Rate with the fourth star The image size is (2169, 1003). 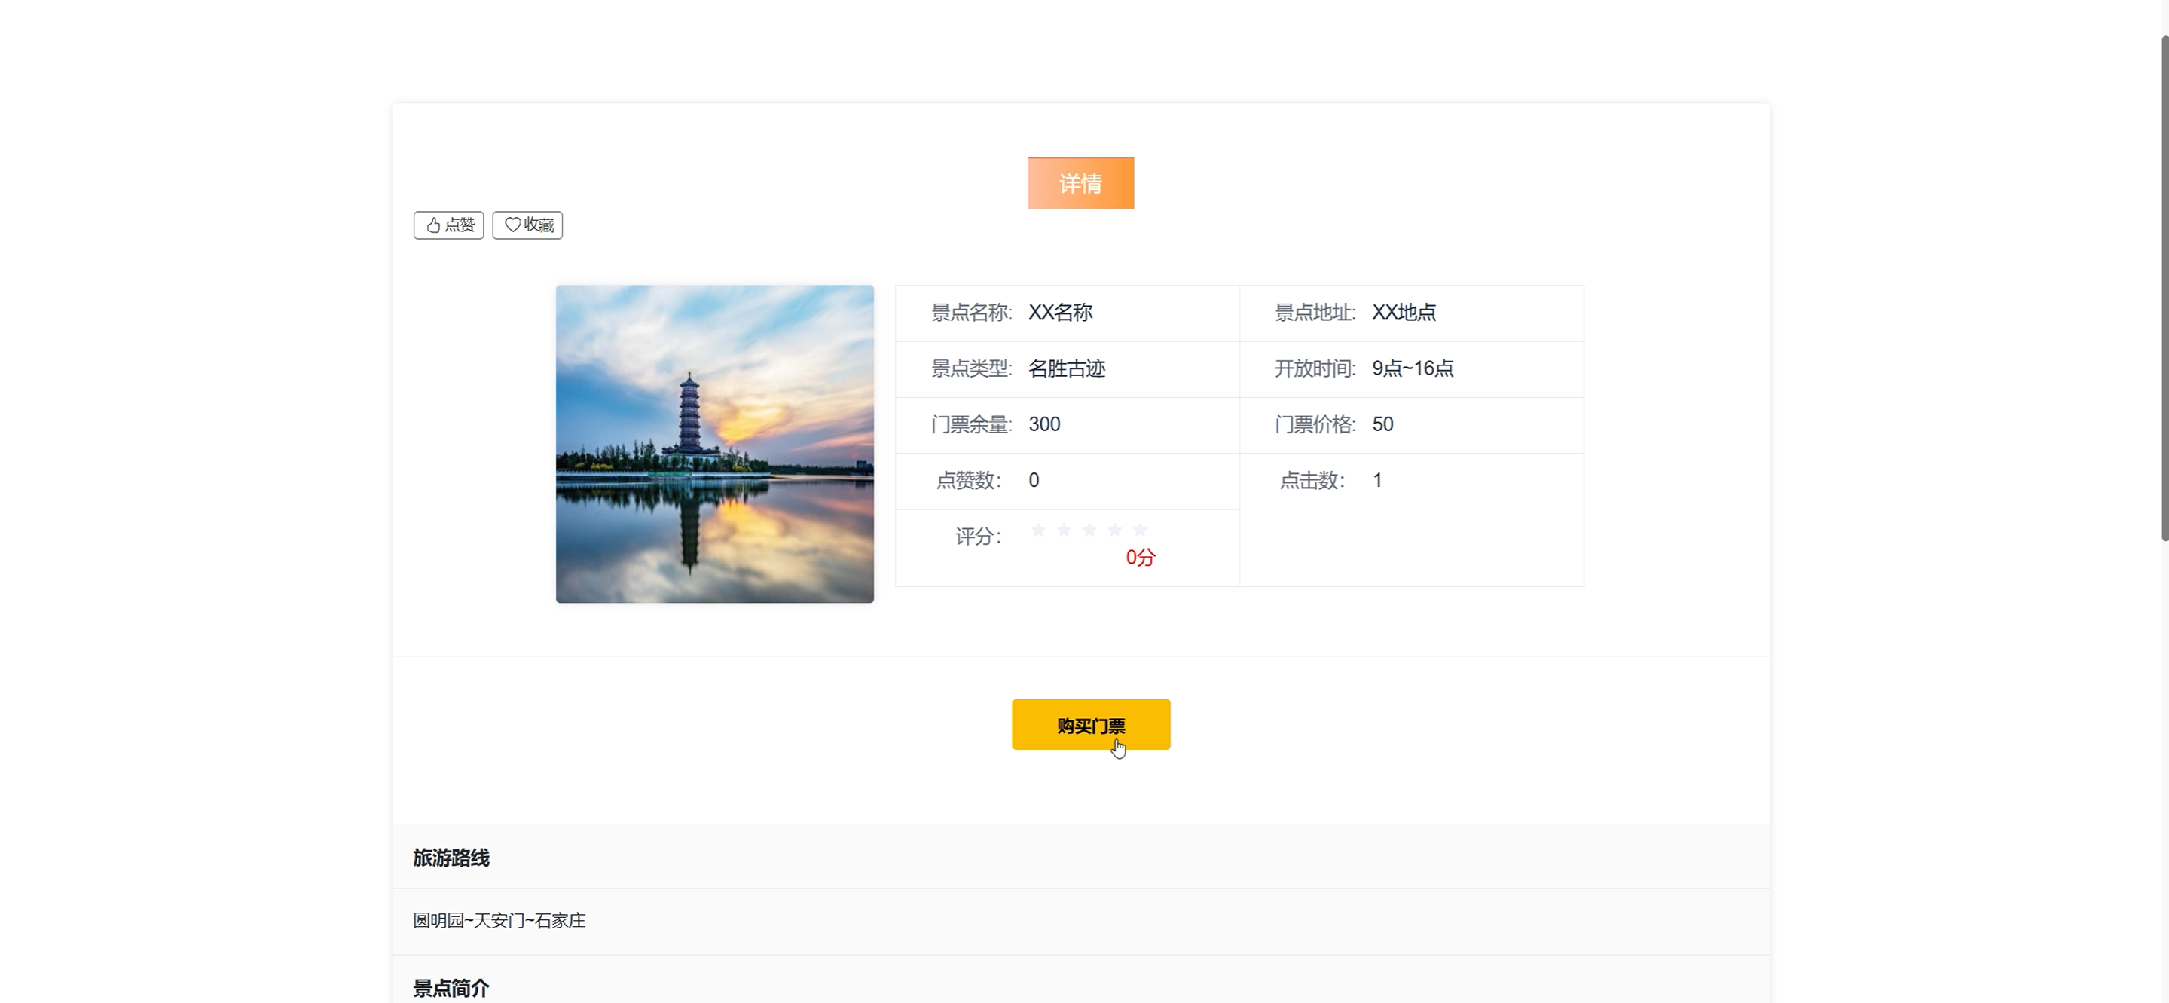click(x=1114, y=530)
